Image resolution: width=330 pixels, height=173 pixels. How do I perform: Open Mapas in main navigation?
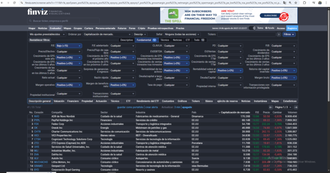[x=67, y=28]
